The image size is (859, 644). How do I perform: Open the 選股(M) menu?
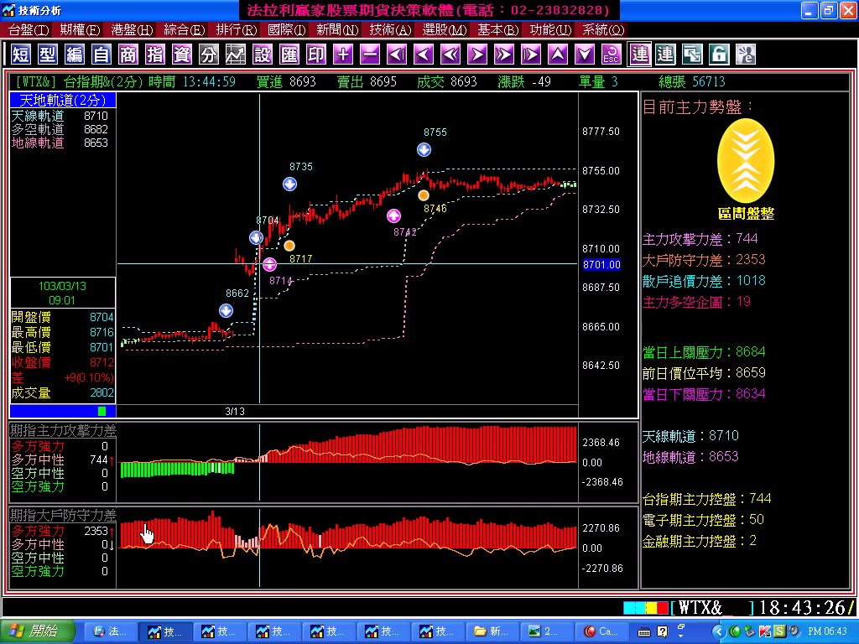point(445,29)
